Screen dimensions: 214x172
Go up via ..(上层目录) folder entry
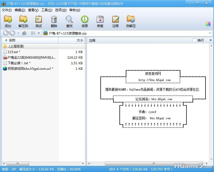16,46
